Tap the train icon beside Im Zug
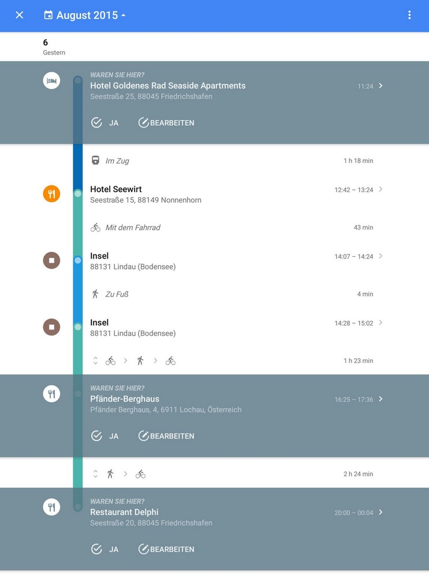Screen dimensions: 429x577 coord(95,160)
